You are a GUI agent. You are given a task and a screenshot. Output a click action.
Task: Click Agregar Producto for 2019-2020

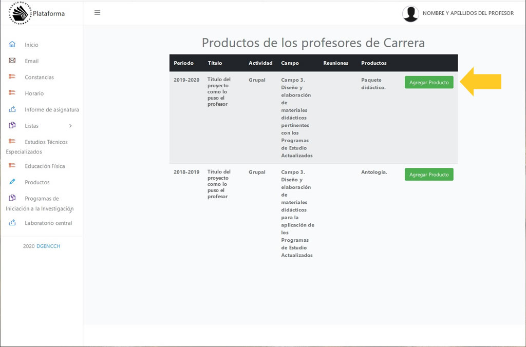coord(429,82)
